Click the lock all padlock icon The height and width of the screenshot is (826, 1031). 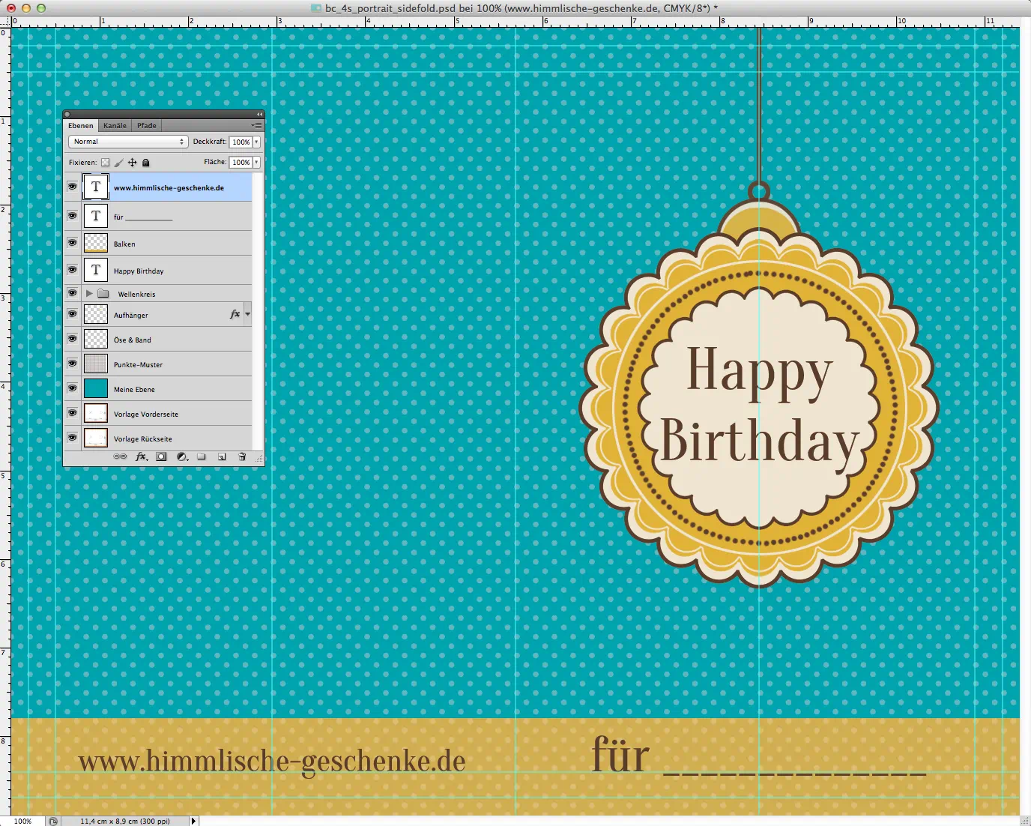146,163
